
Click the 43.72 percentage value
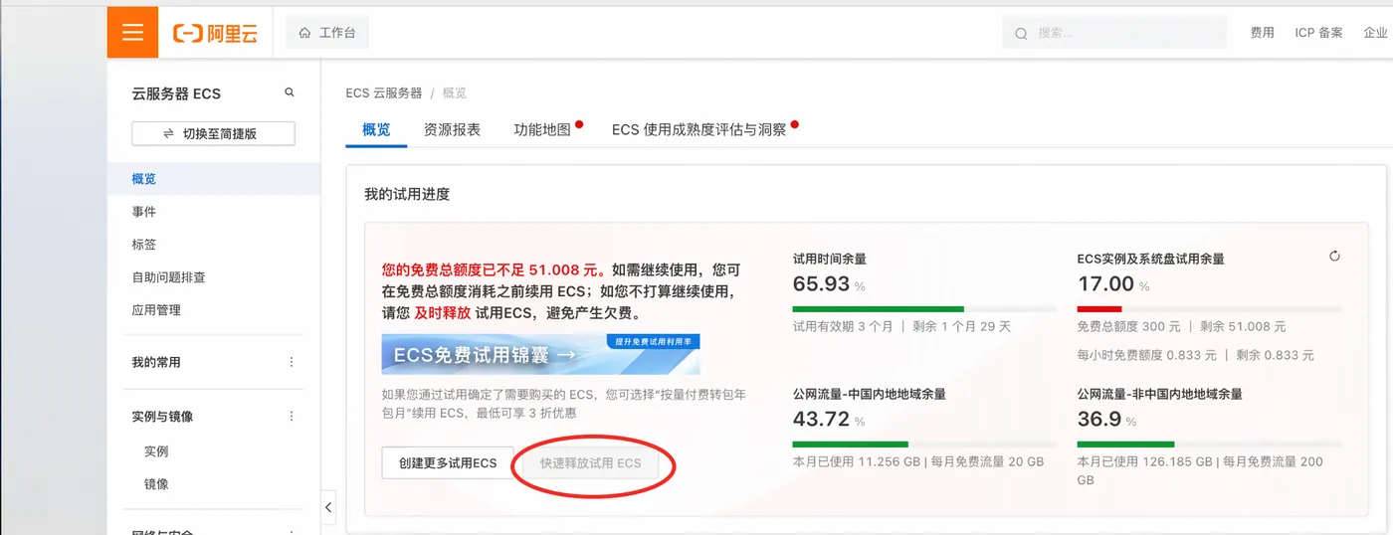click(821, 419)
